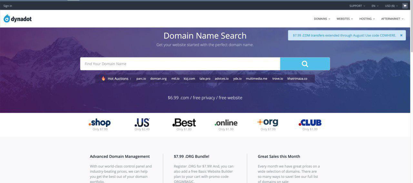Open the ydx.io auction

(x=237, y=78)
